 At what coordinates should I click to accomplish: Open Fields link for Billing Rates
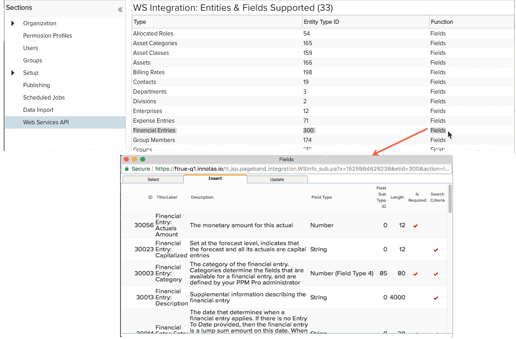coord(438,72)
